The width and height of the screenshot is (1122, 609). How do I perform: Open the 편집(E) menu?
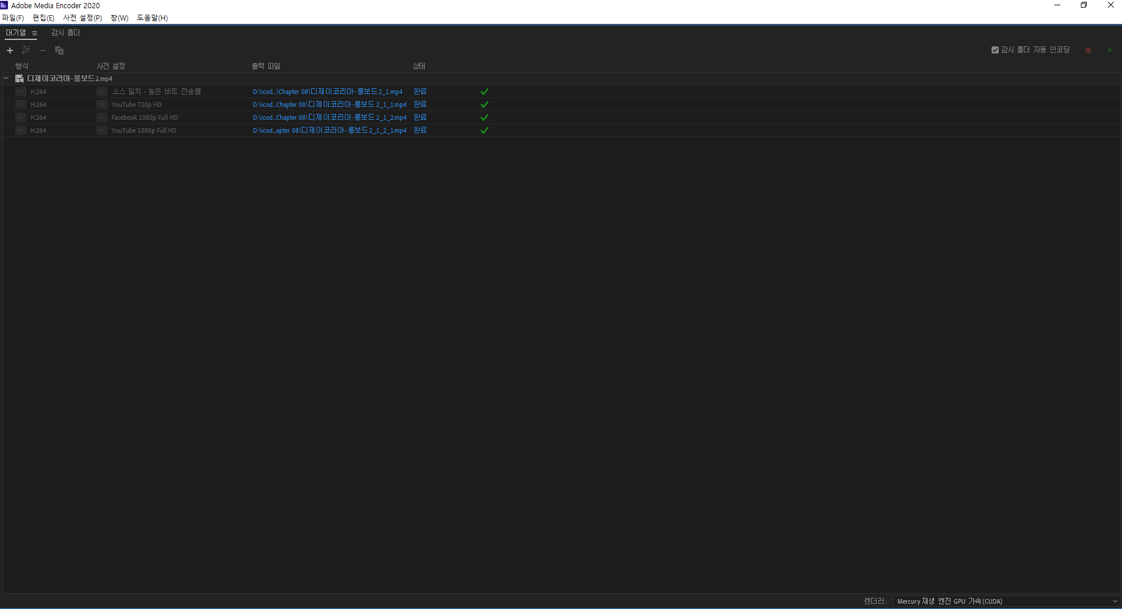[43, 18]
